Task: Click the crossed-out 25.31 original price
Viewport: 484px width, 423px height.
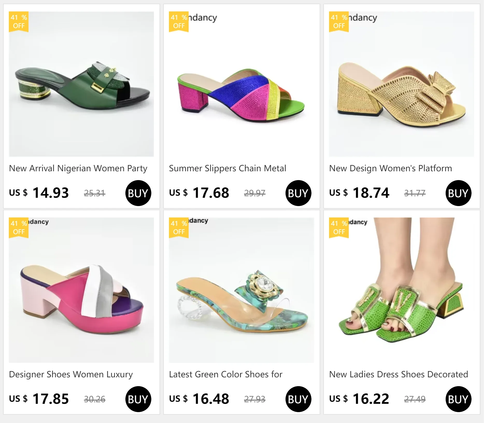Action: pyautogui.click(x=95, y=193)
